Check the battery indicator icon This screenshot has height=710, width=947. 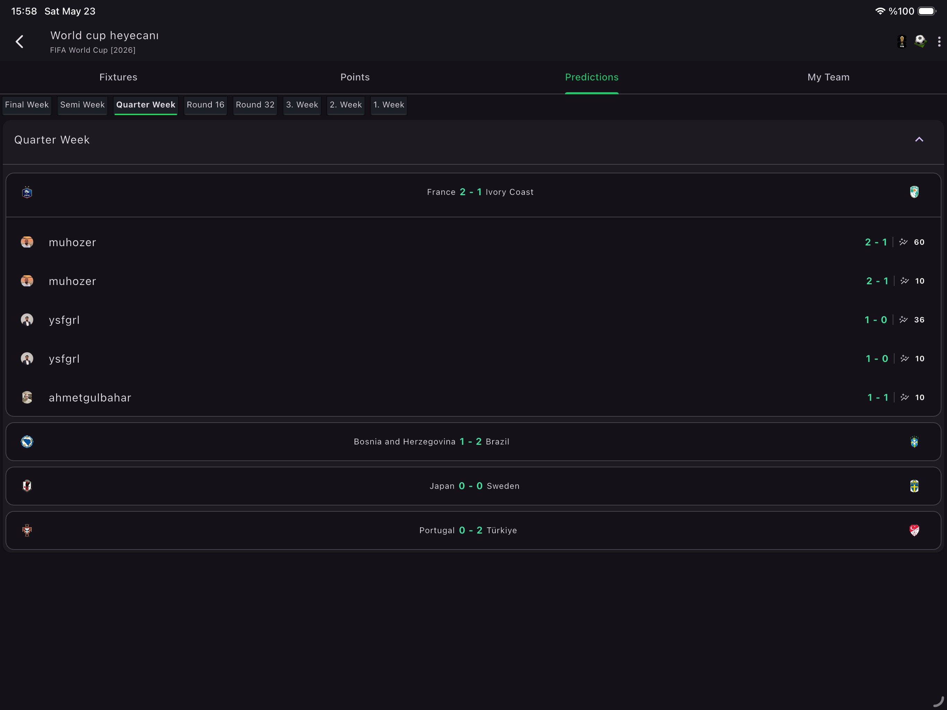point(927,11)
